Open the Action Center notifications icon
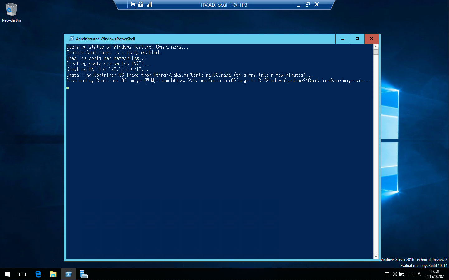449x280 pixels. click(x=402, y=274)
